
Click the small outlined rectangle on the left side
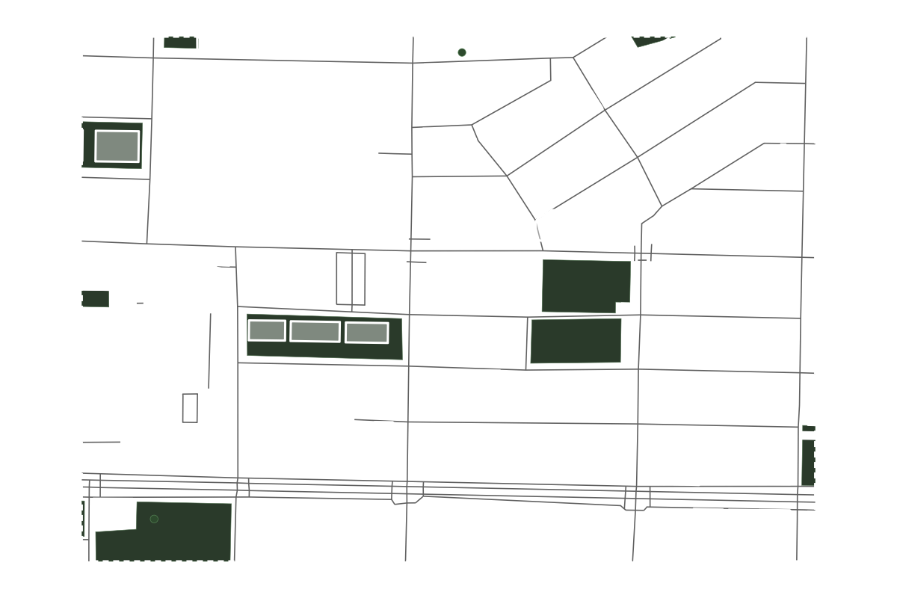[190, 408]
